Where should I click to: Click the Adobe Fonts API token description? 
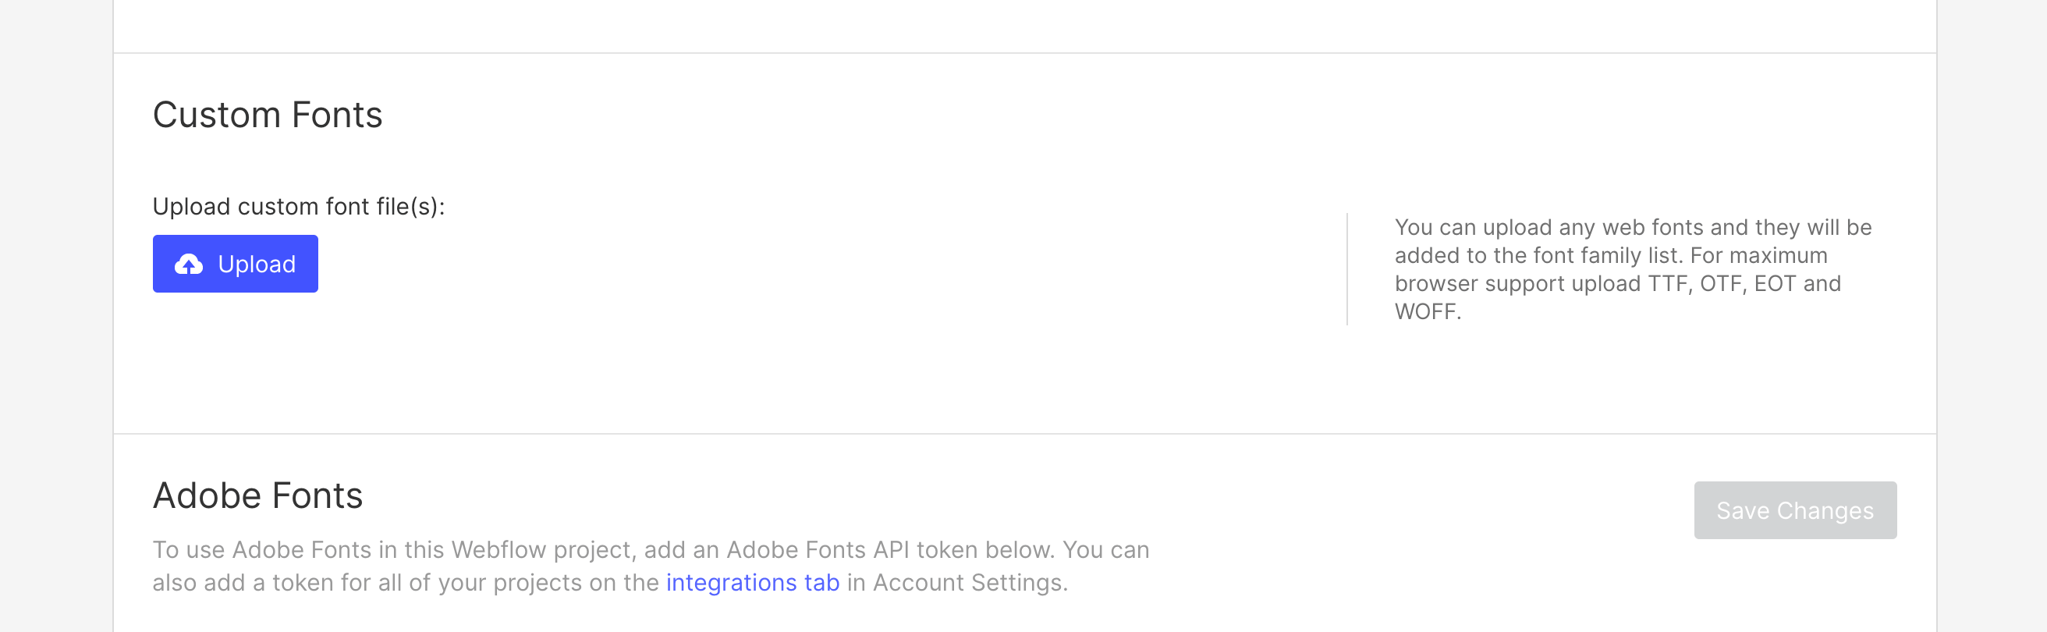coord(650,565)
